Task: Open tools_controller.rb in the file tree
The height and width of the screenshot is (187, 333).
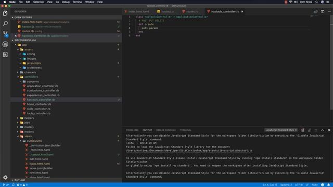Action: (39, 113)
